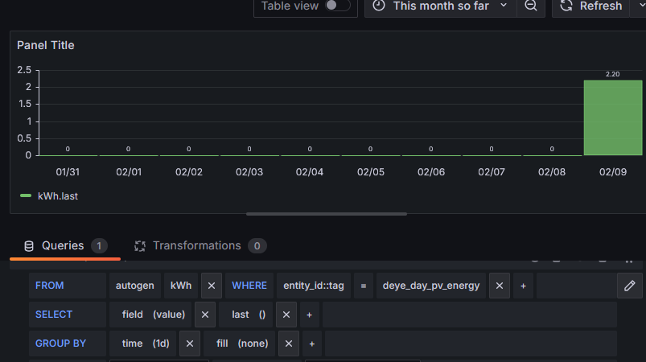This screenshot has width=646, height=362.
Task: Click the pencil edit query icon
Action: (x=629, y=286)
